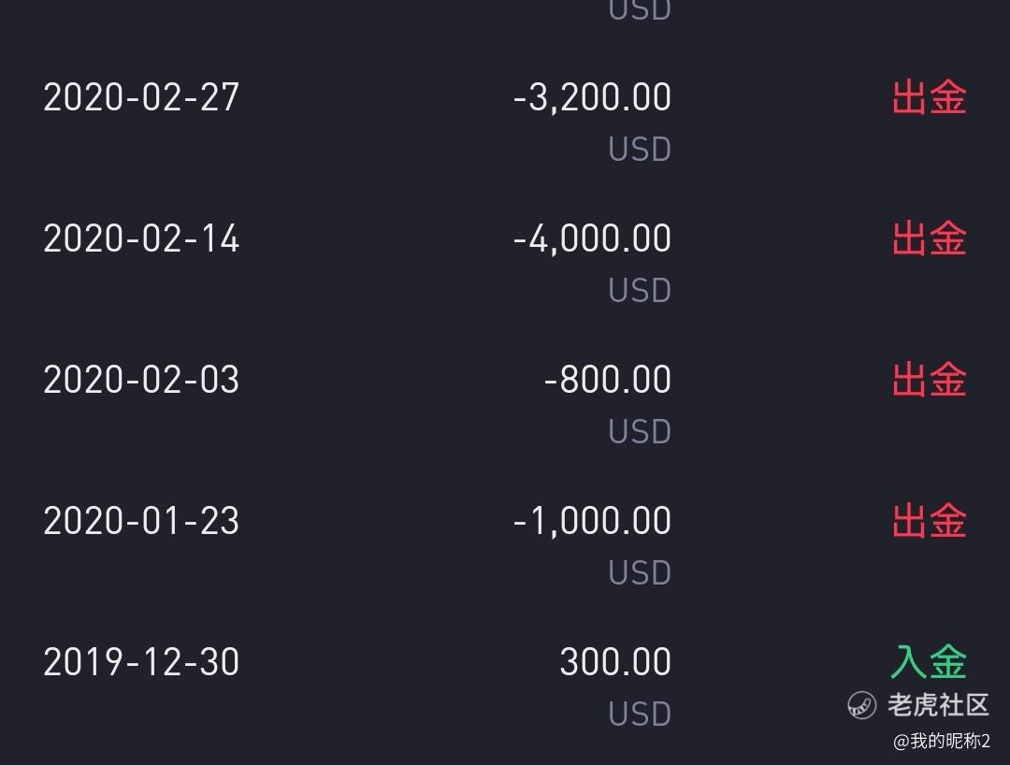1010x765 pixels.
Task: Click the 老虎社区 watermark text
Action: [x=937, y=704]
